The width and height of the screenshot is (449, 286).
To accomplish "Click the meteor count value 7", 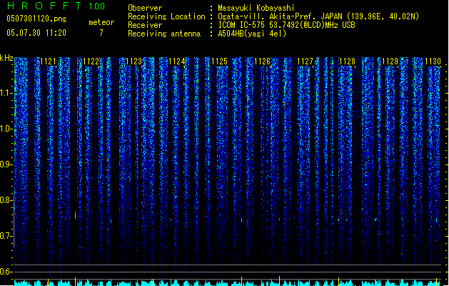I will point(101,33).
